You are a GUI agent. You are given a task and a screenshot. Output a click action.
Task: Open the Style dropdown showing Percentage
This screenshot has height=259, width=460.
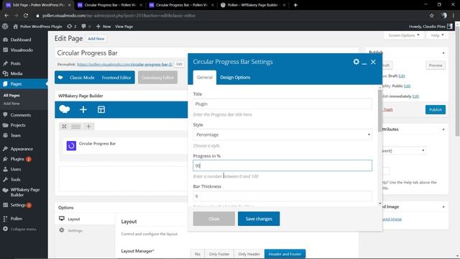tap(282, 135)
